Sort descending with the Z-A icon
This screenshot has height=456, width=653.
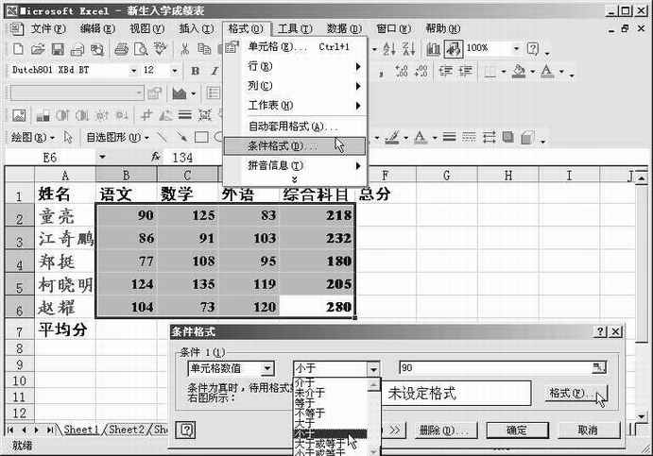[x=408, y=49]
